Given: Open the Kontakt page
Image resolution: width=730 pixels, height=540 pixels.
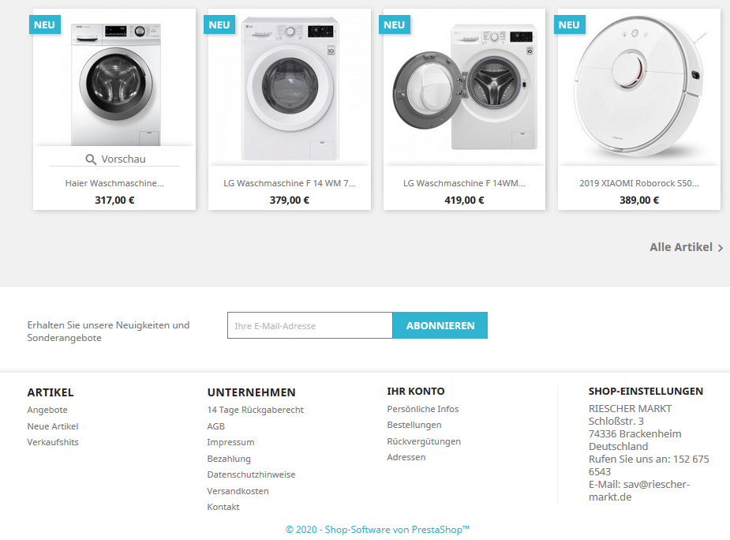Looking at the screenshot, I should coord(223,507).
